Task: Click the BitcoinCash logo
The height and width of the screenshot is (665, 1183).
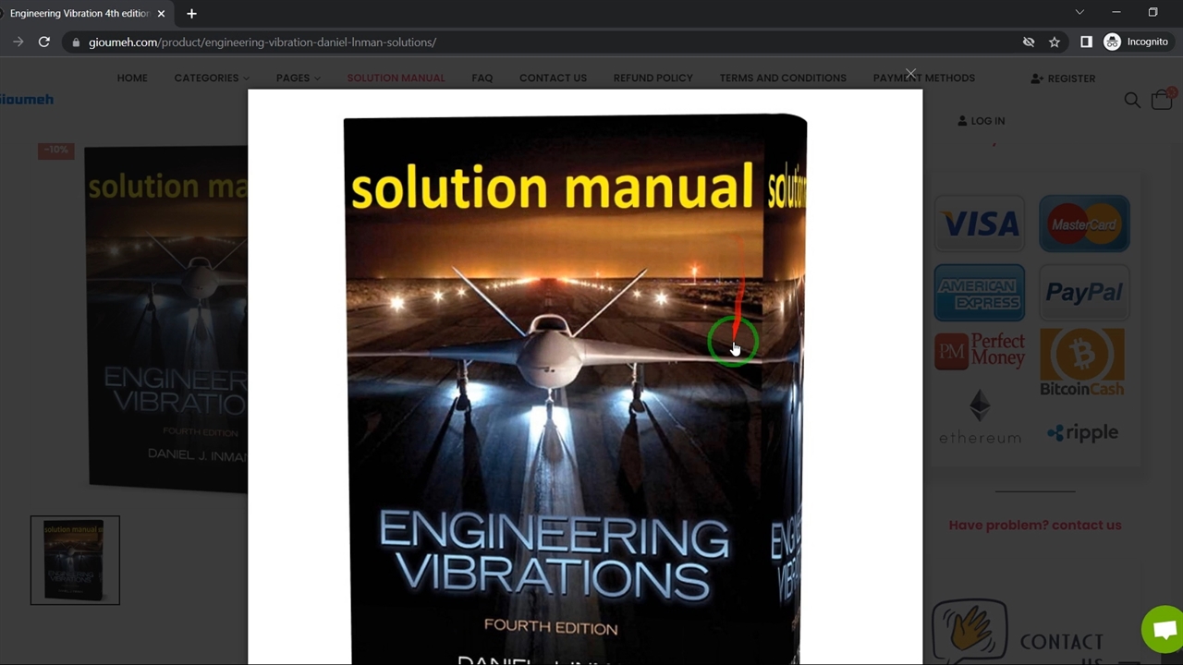Action: 1082,362
